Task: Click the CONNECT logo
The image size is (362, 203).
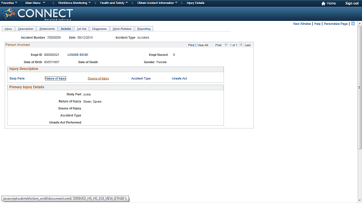Action: 37,14
